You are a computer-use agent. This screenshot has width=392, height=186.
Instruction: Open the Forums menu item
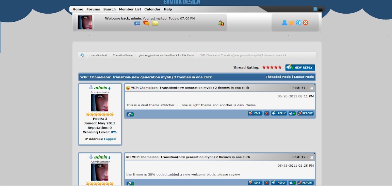(x=93, y=9)
